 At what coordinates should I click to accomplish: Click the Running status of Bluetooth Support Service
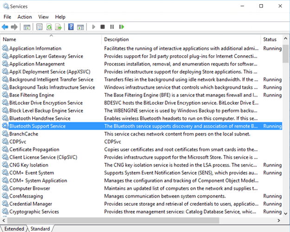coord(272,126)
